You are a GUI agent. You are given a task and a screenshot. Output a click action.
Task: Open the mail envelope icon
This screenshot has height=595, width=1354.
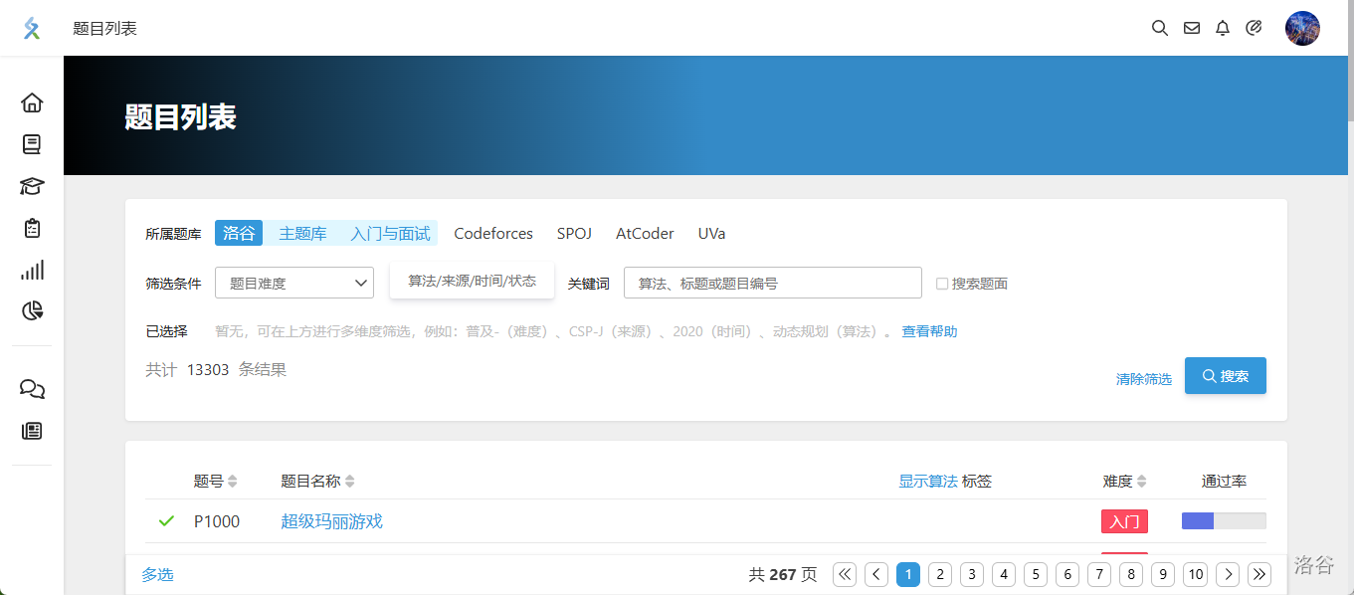pos(1191,28)
